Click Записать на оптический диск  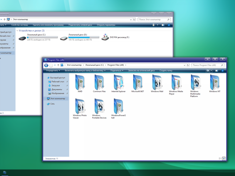click(142, 71)
